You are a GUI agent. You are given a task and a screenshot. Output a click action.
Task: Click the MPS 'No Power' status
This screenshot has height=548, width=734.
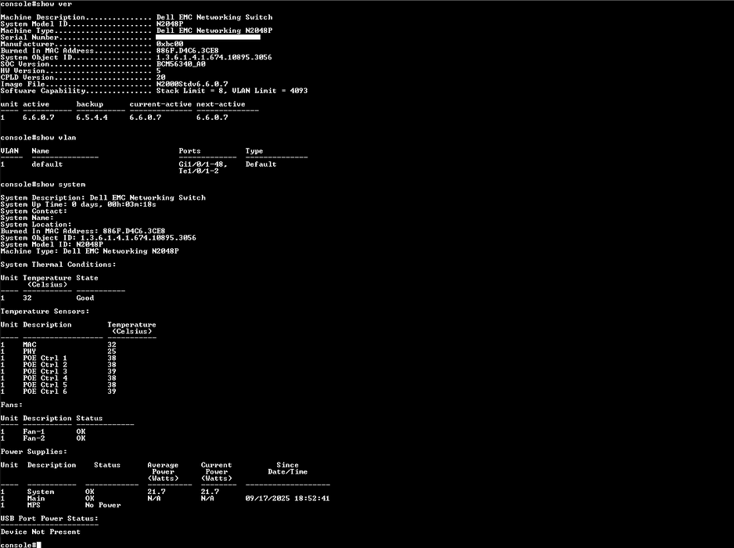tap(103, 505)
